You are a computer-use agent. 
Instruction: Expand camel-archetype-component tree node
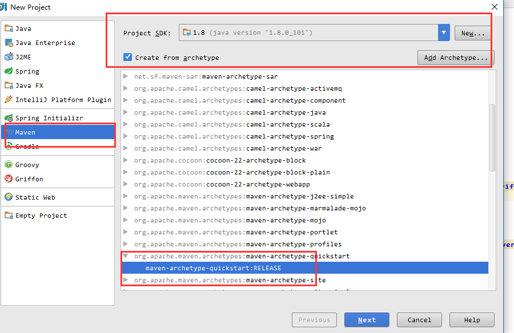(126, 100)
